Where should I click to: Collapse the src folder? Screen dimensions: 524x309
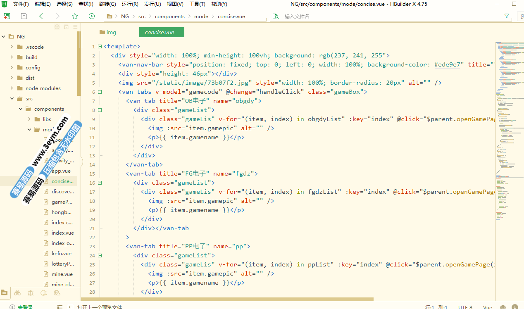coord(12,99)
